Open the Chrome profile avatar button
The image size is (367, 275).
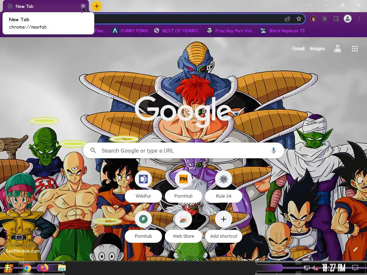coord(348,19)
